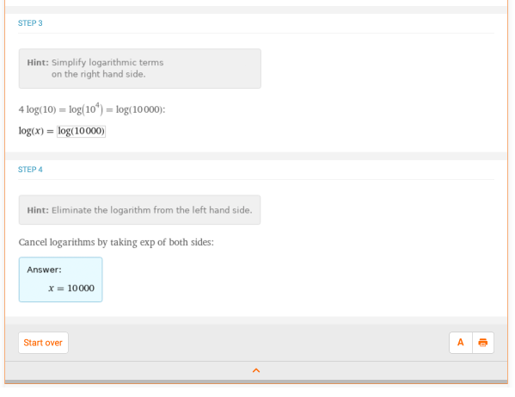Click the blue Answer box

point(60,280)
